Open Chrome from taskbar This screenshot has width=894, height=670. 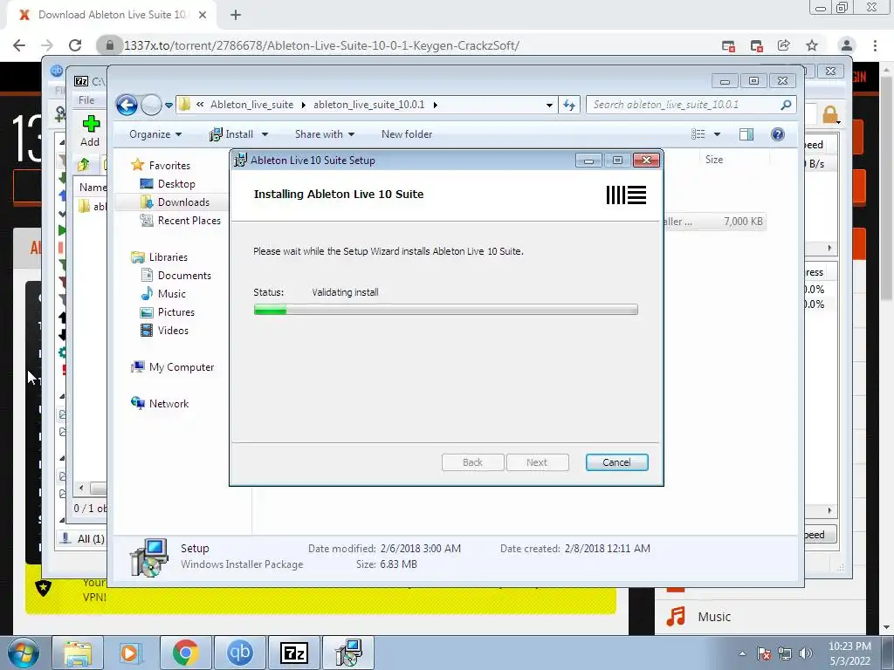pos(186,653)
